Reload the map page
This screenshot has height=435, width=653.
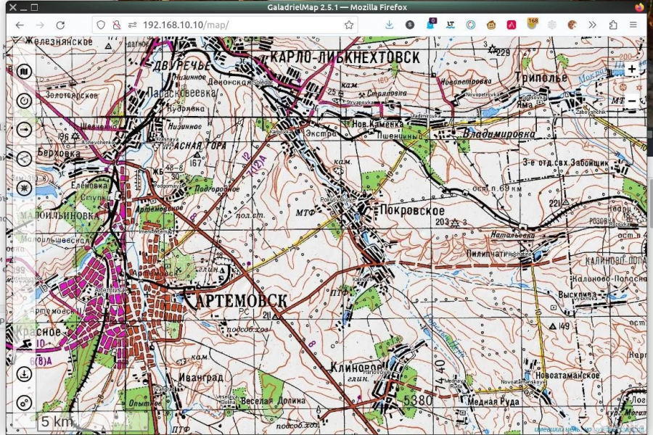[60, 25]
